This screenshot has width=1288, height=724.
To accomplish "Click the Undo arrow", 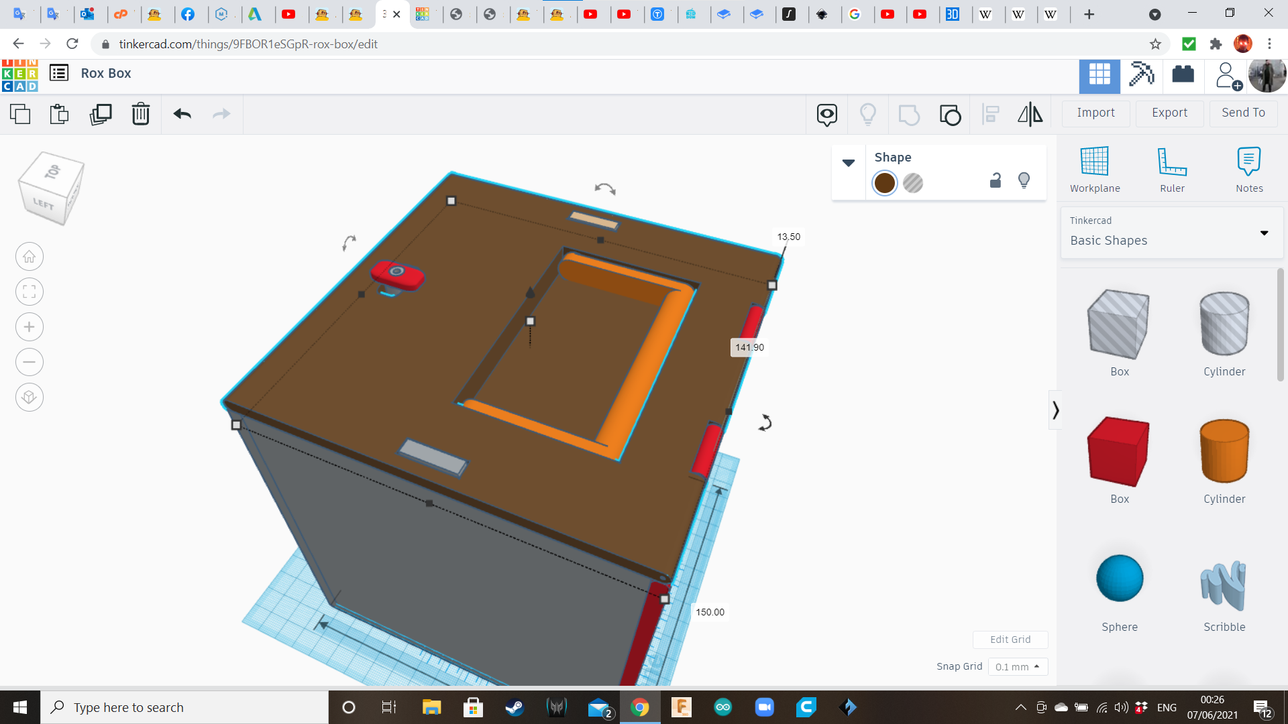I will pyautogui.click(x=182, y=114).
